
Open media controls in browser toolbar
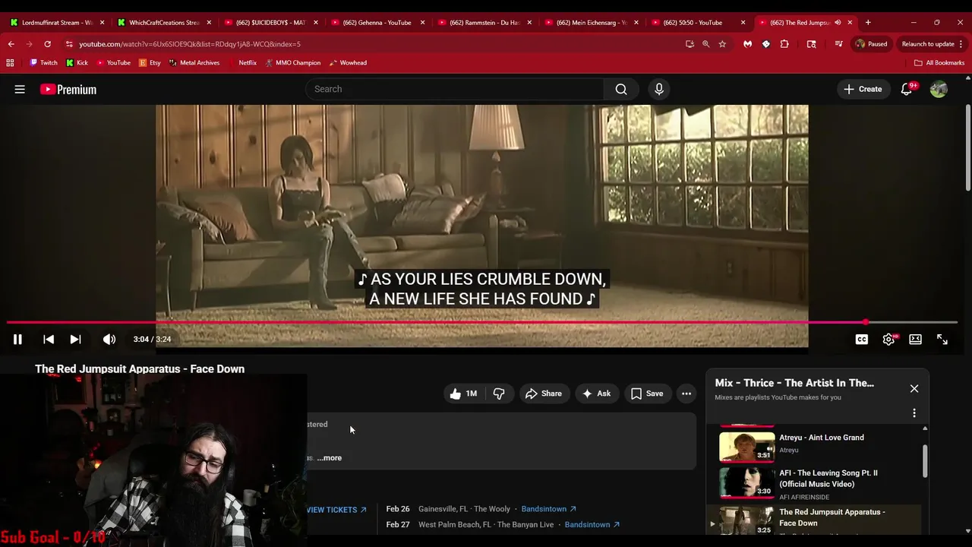838,44
